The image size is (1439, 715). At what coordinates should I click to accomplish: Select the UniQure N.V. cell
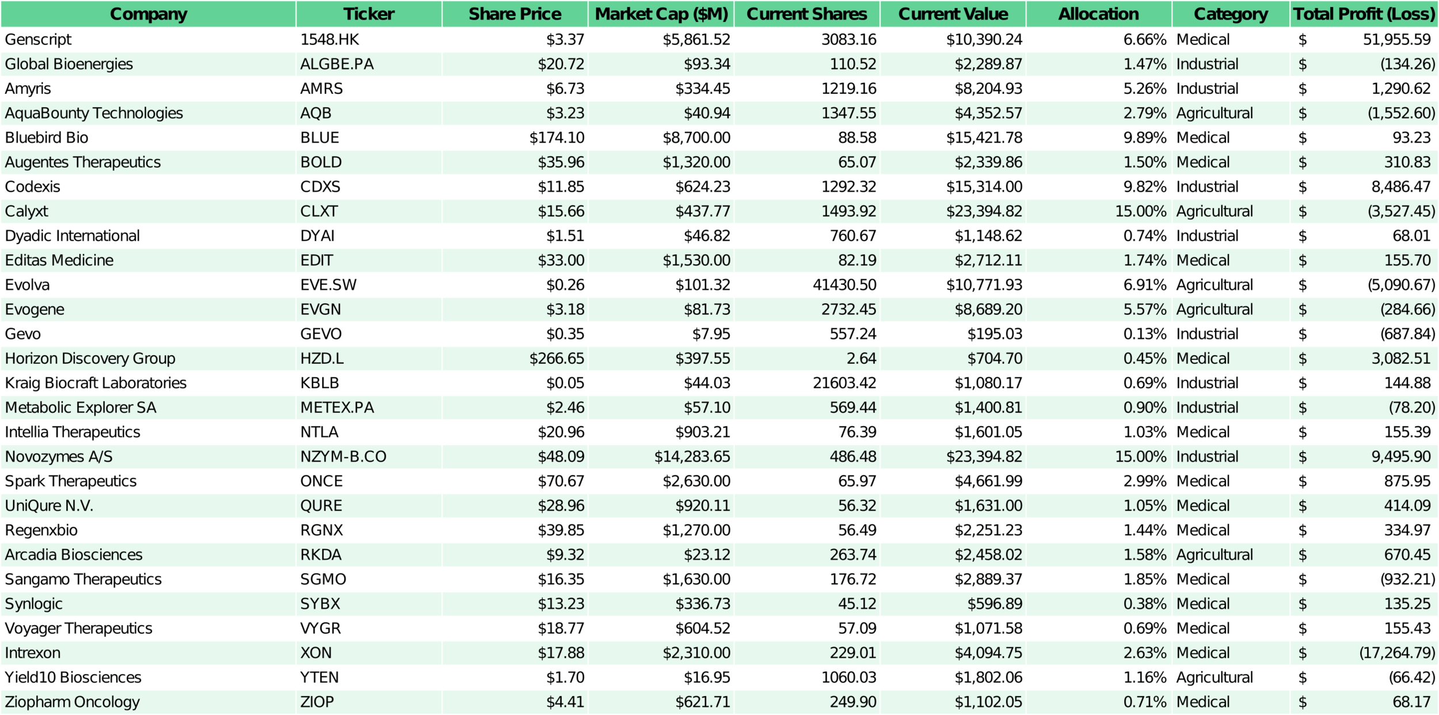pyautogui.click(x=149, y=506)
